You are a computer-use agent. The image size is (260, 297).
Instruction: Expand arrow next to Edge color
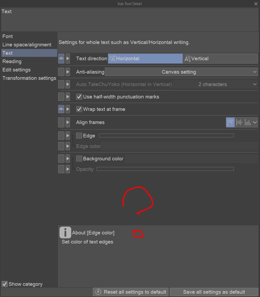[68, 146]
